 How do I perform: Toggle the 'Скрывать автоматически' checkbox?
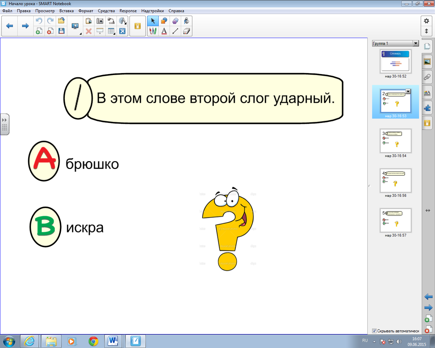[x=374, y=331]
